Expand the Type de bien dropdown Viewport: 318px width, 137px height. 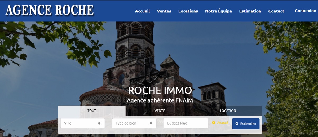[x=134, y=123]
